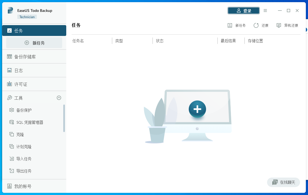Click the 备份存储库 library icon
The height and width of the screenshot is (195, 308).
(x=9, y=56)
